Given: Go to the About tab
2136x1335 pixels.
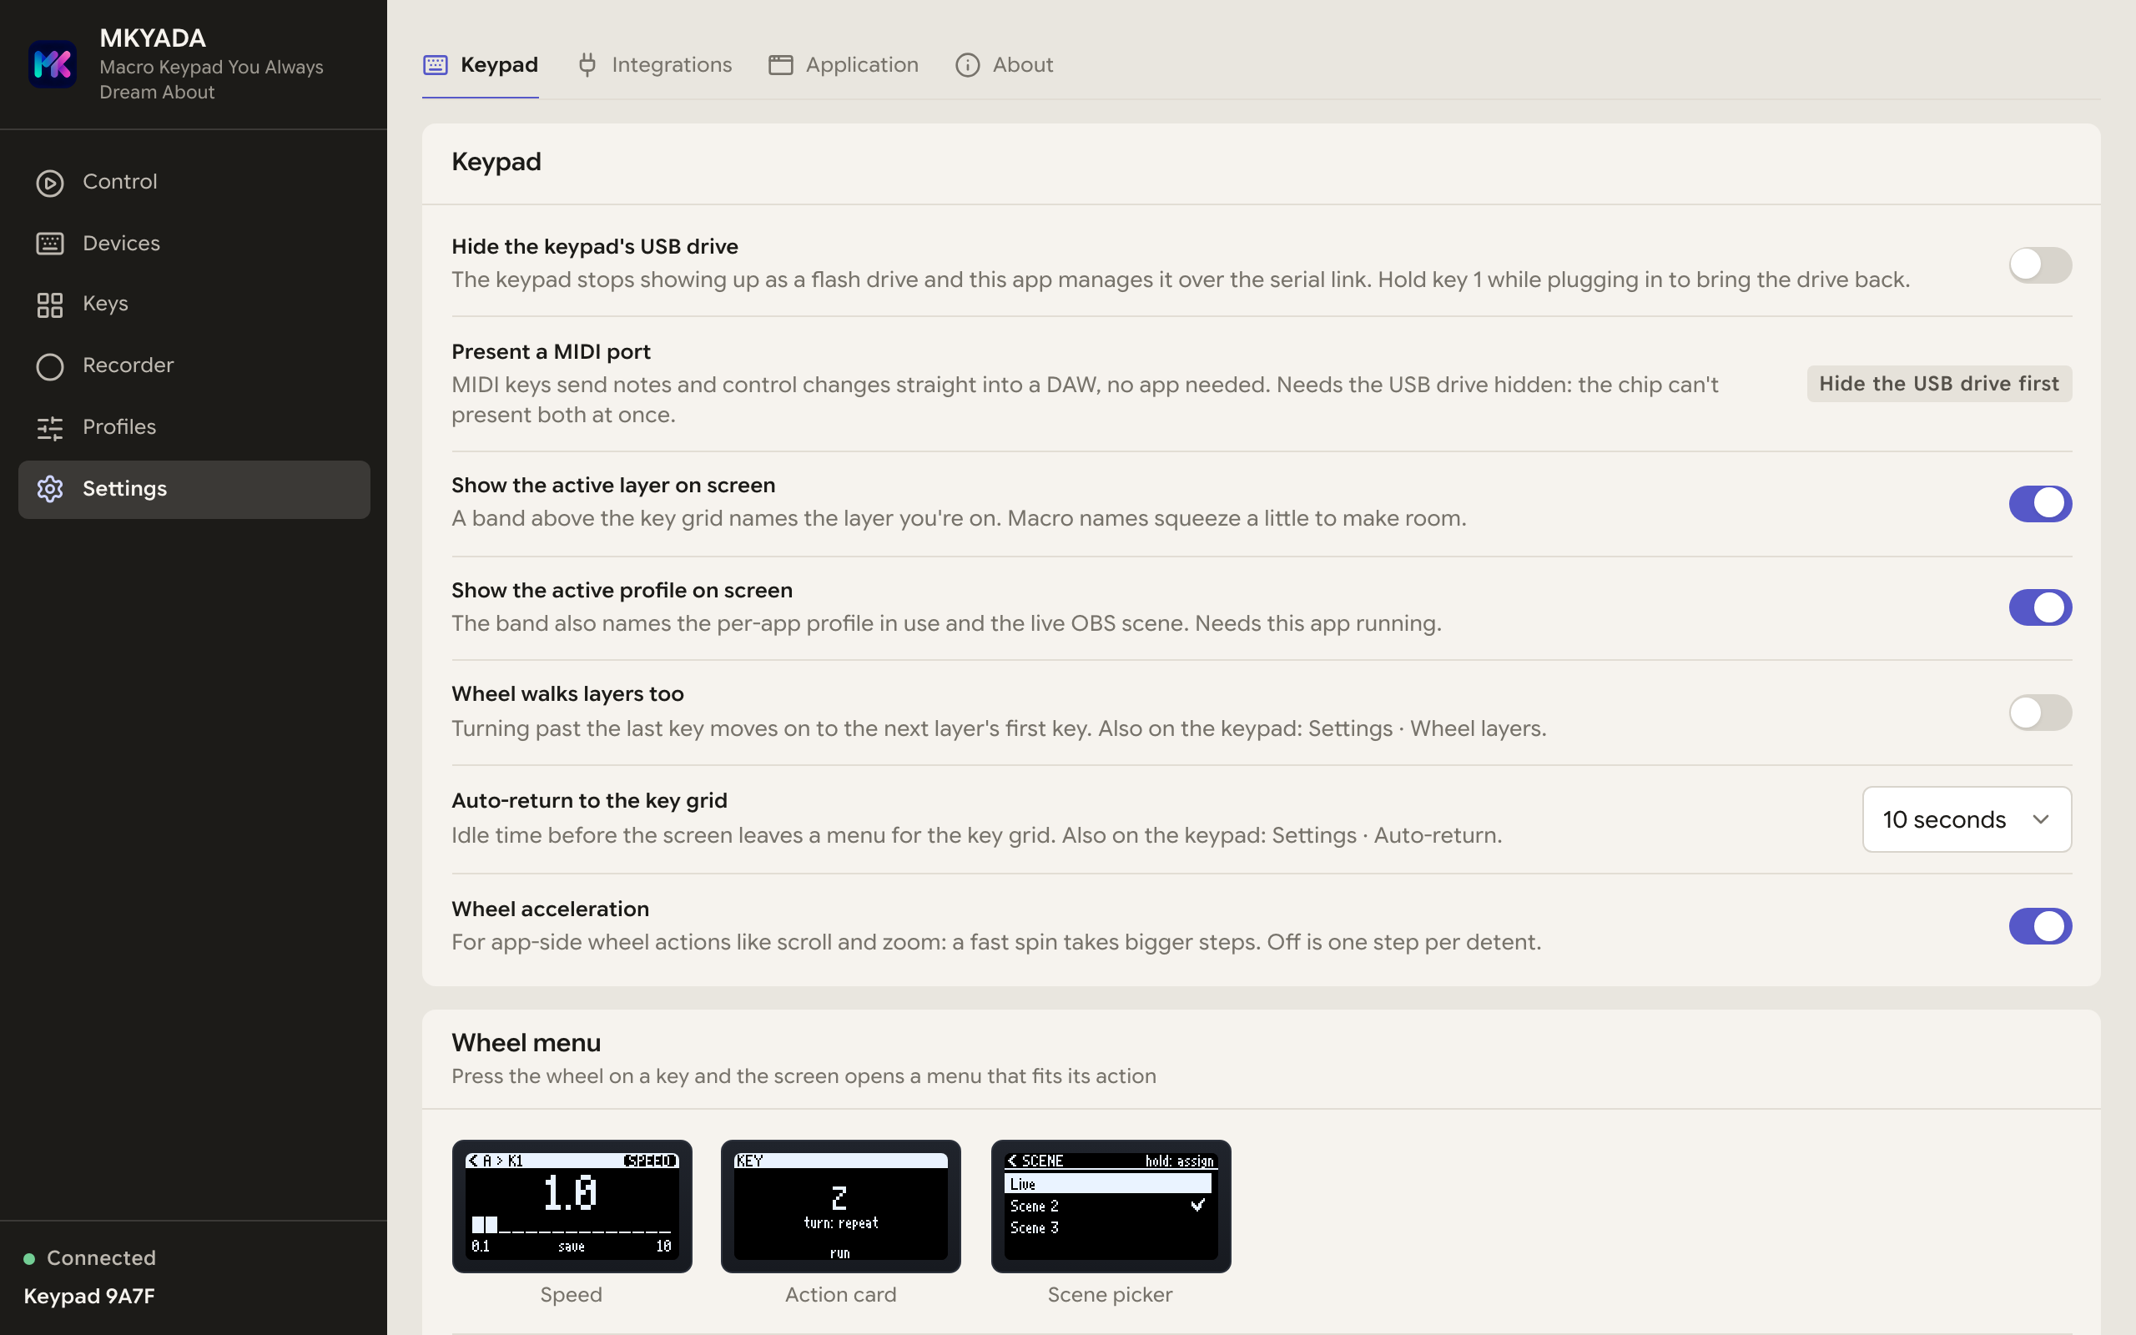Looking at the screenshot, I should click(x=1005, y=65).
